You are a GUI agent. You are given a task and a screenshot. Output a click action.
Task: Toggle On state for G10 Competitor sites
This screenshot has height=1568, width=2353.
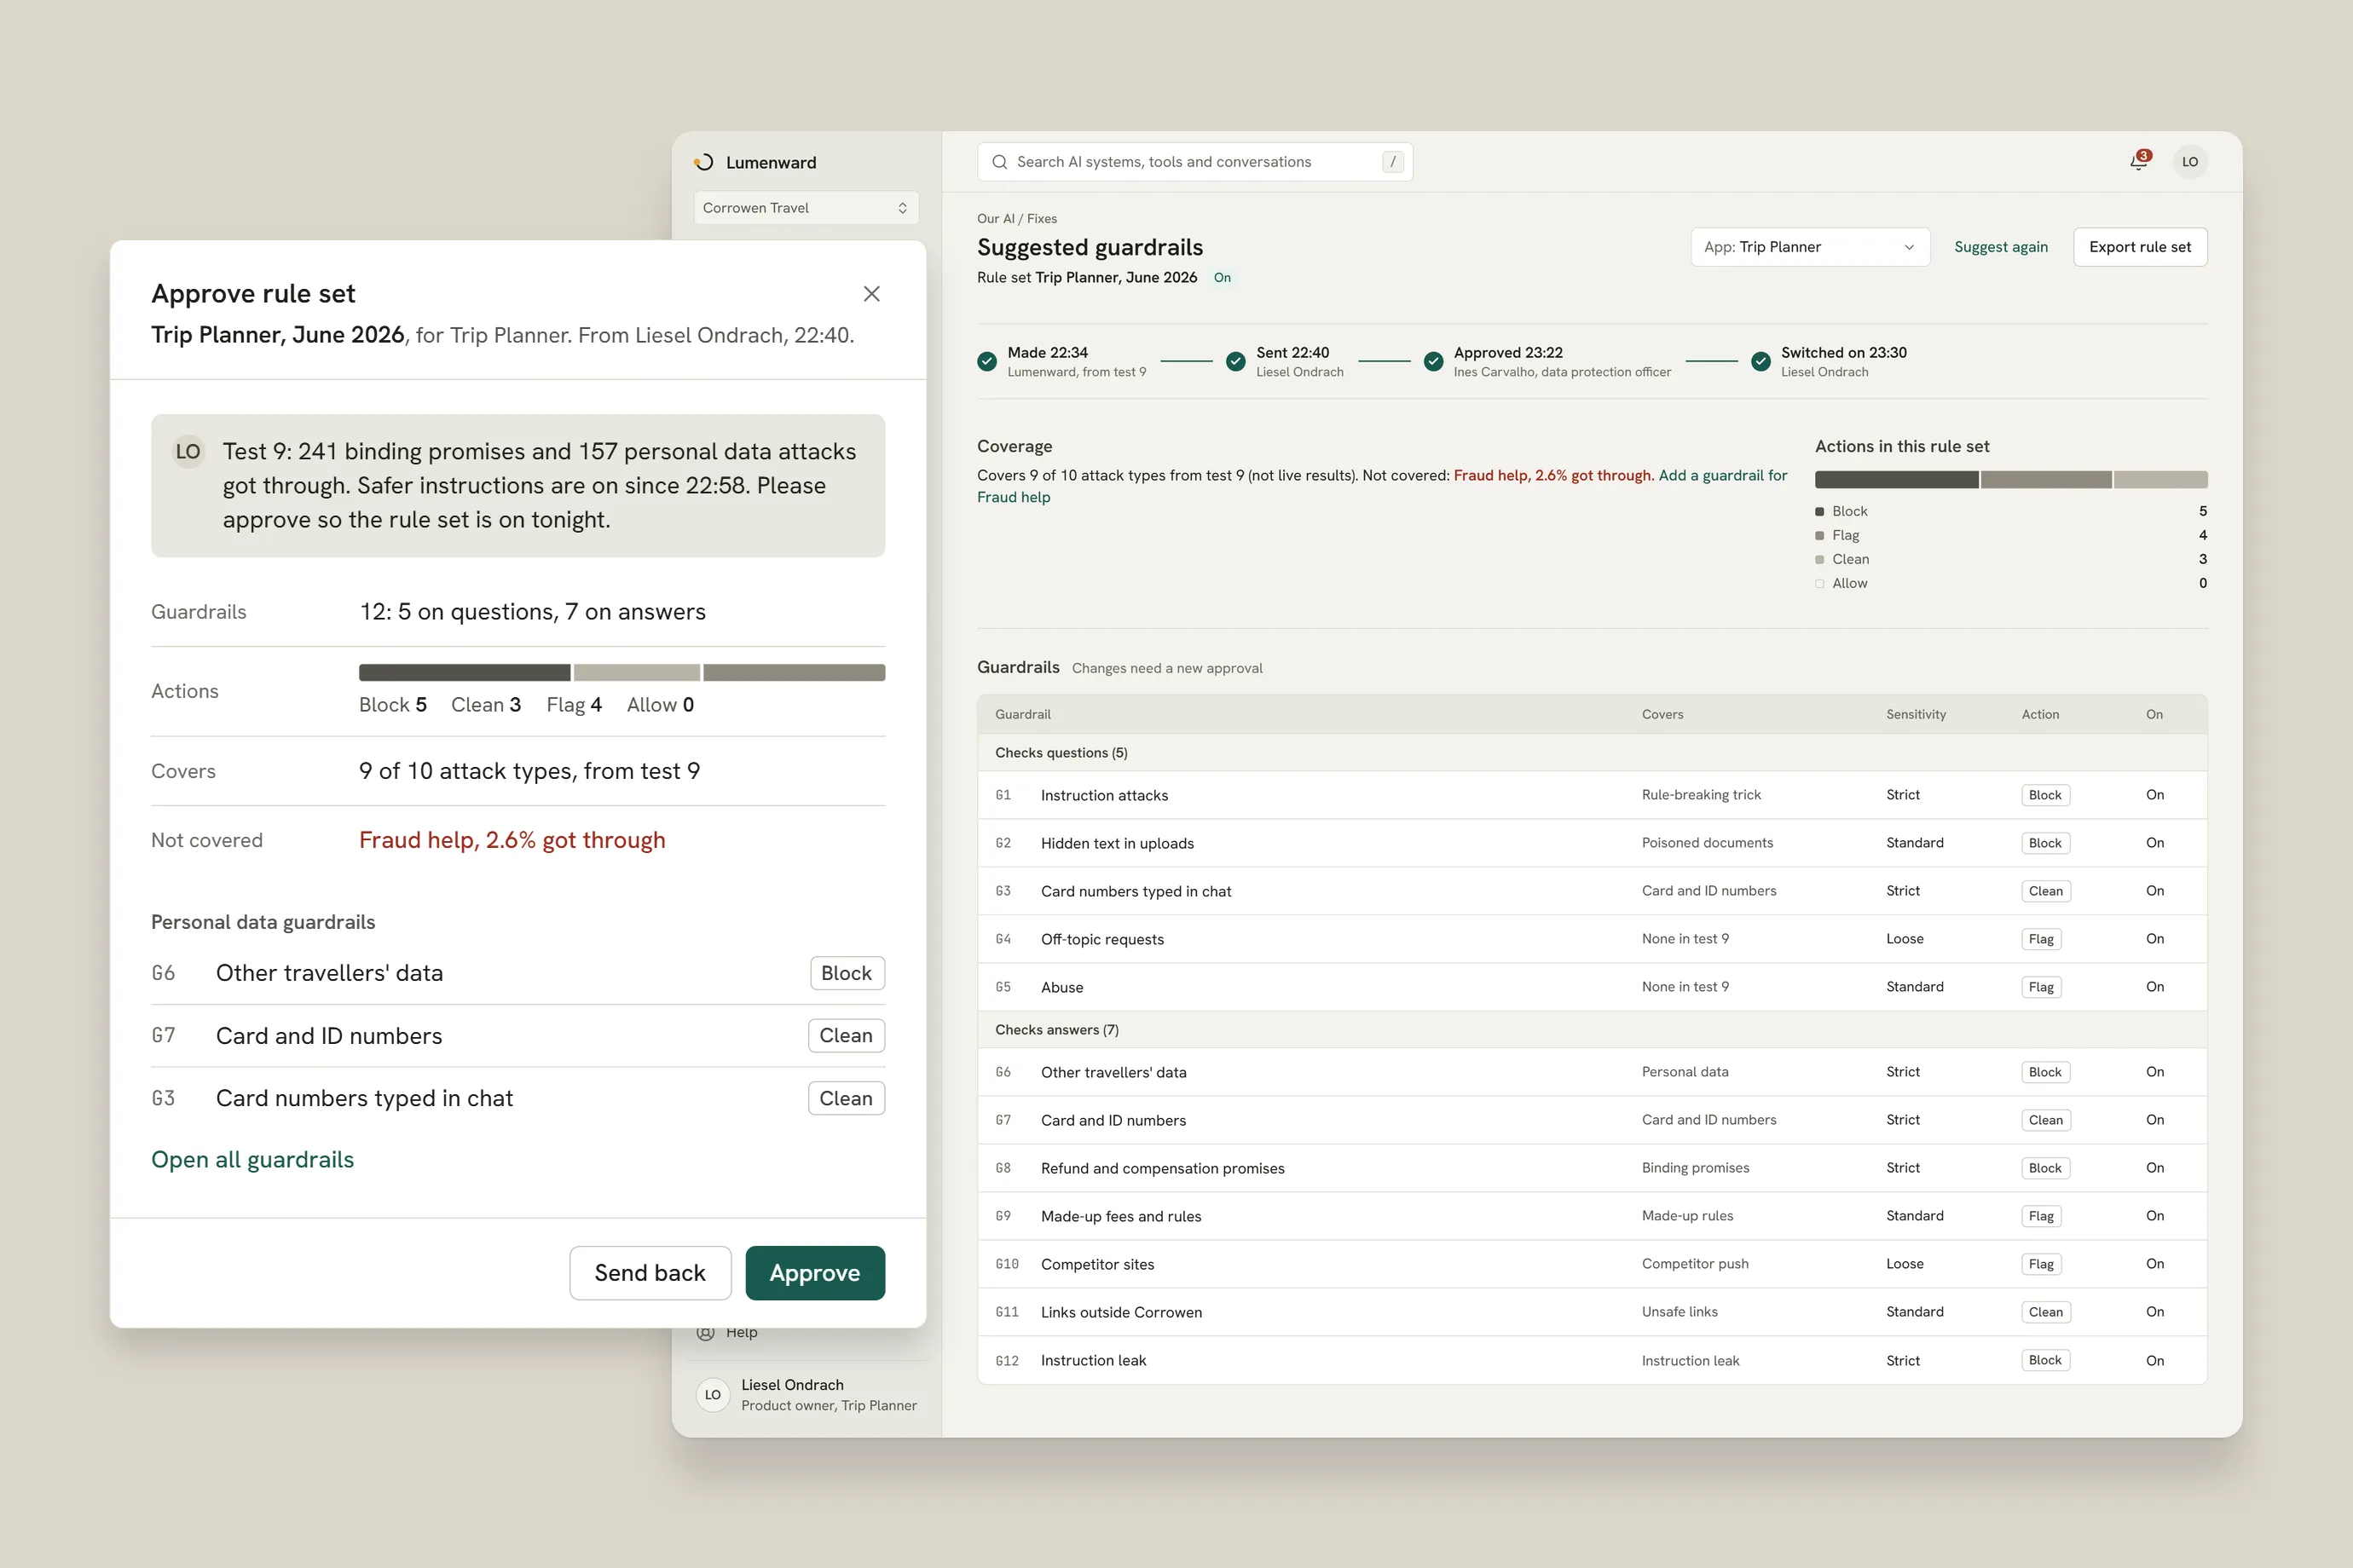click(x=2154, y=1264)
